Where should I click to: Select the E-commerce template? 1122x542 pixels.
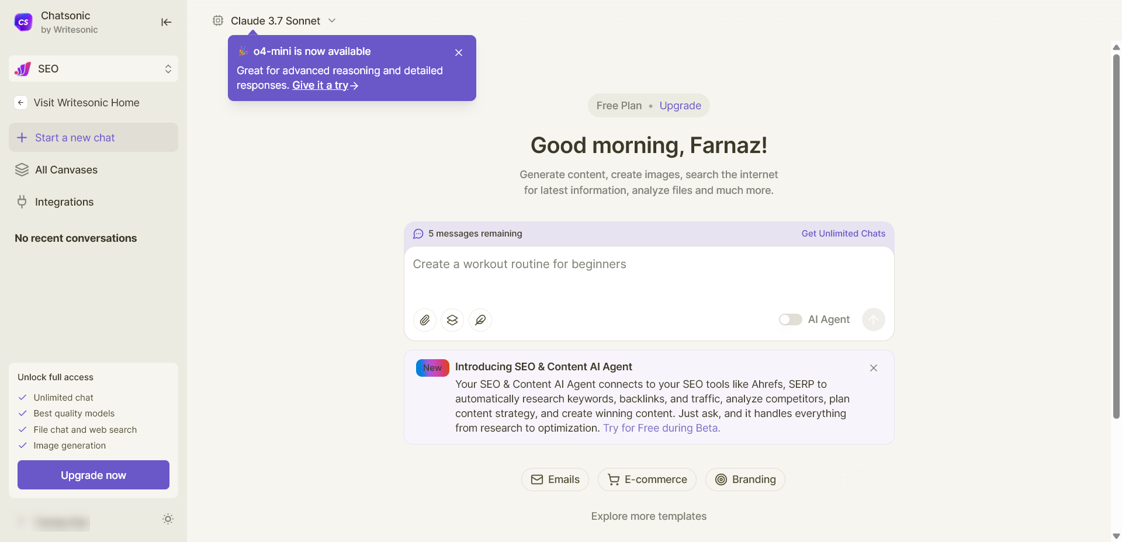(x=647, y=480)
